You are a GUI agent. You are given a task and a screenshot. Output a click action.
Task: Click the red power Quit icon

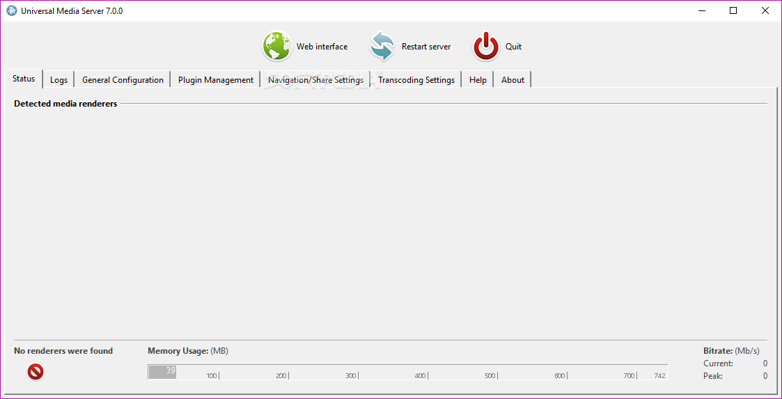pyautogui.click(x=486, y=47)
